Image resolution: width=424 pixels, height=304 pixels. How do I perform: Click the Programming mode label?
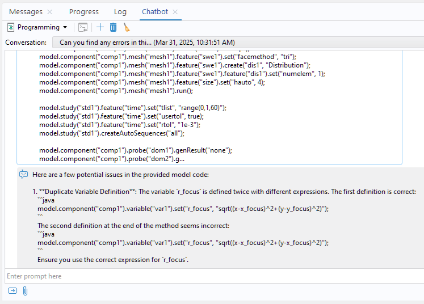pos(39,27)
